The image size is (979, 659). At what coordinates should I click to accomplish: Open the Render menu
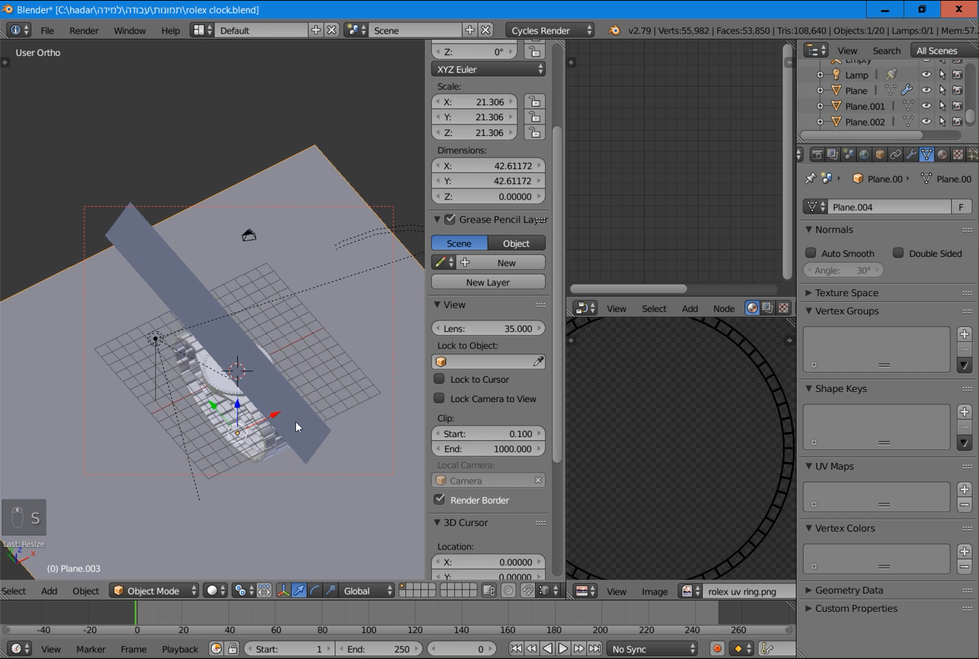tap(84, 31)
